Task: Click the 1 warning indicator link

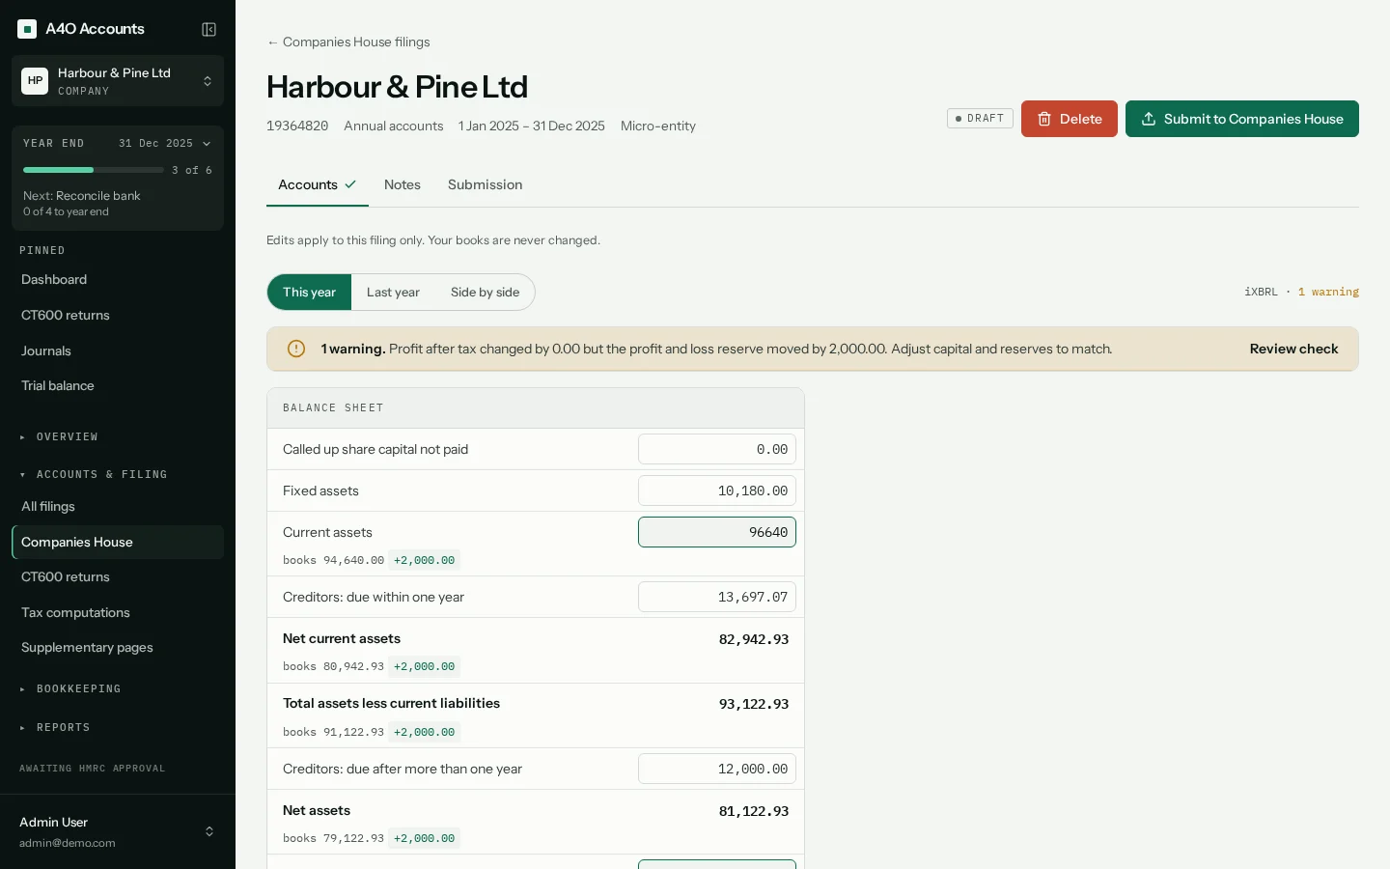Action: click(1328, 292)
